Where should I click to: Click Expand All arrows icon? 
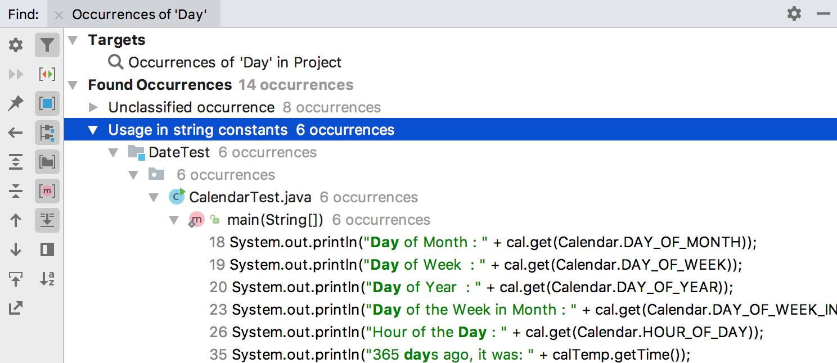pos(15,162)
